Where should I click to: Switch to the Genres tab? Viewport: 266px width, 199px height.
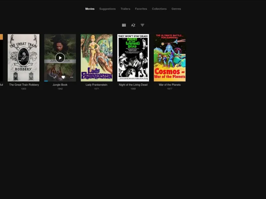[x=176, y=9]
